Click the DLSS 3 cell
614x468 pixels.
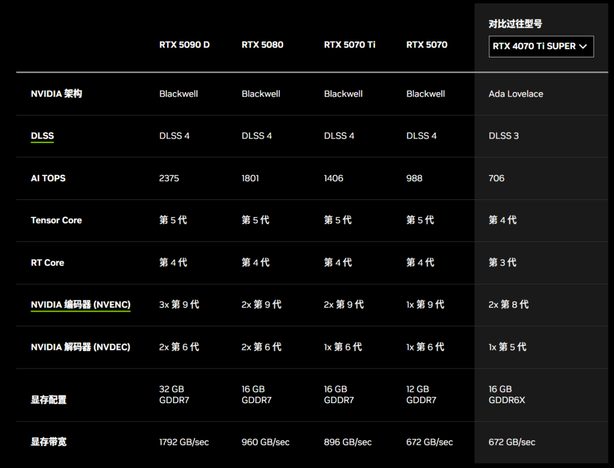(504, 136)
